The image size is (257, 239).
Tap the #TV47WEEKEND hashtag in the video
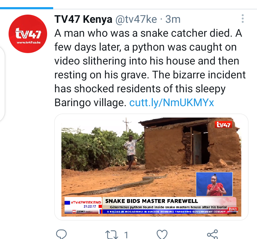pos(86,203)
